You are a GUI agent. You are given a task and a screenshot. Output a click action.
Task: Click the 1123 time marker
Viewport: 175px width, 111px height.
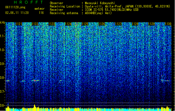pos(52,24)
